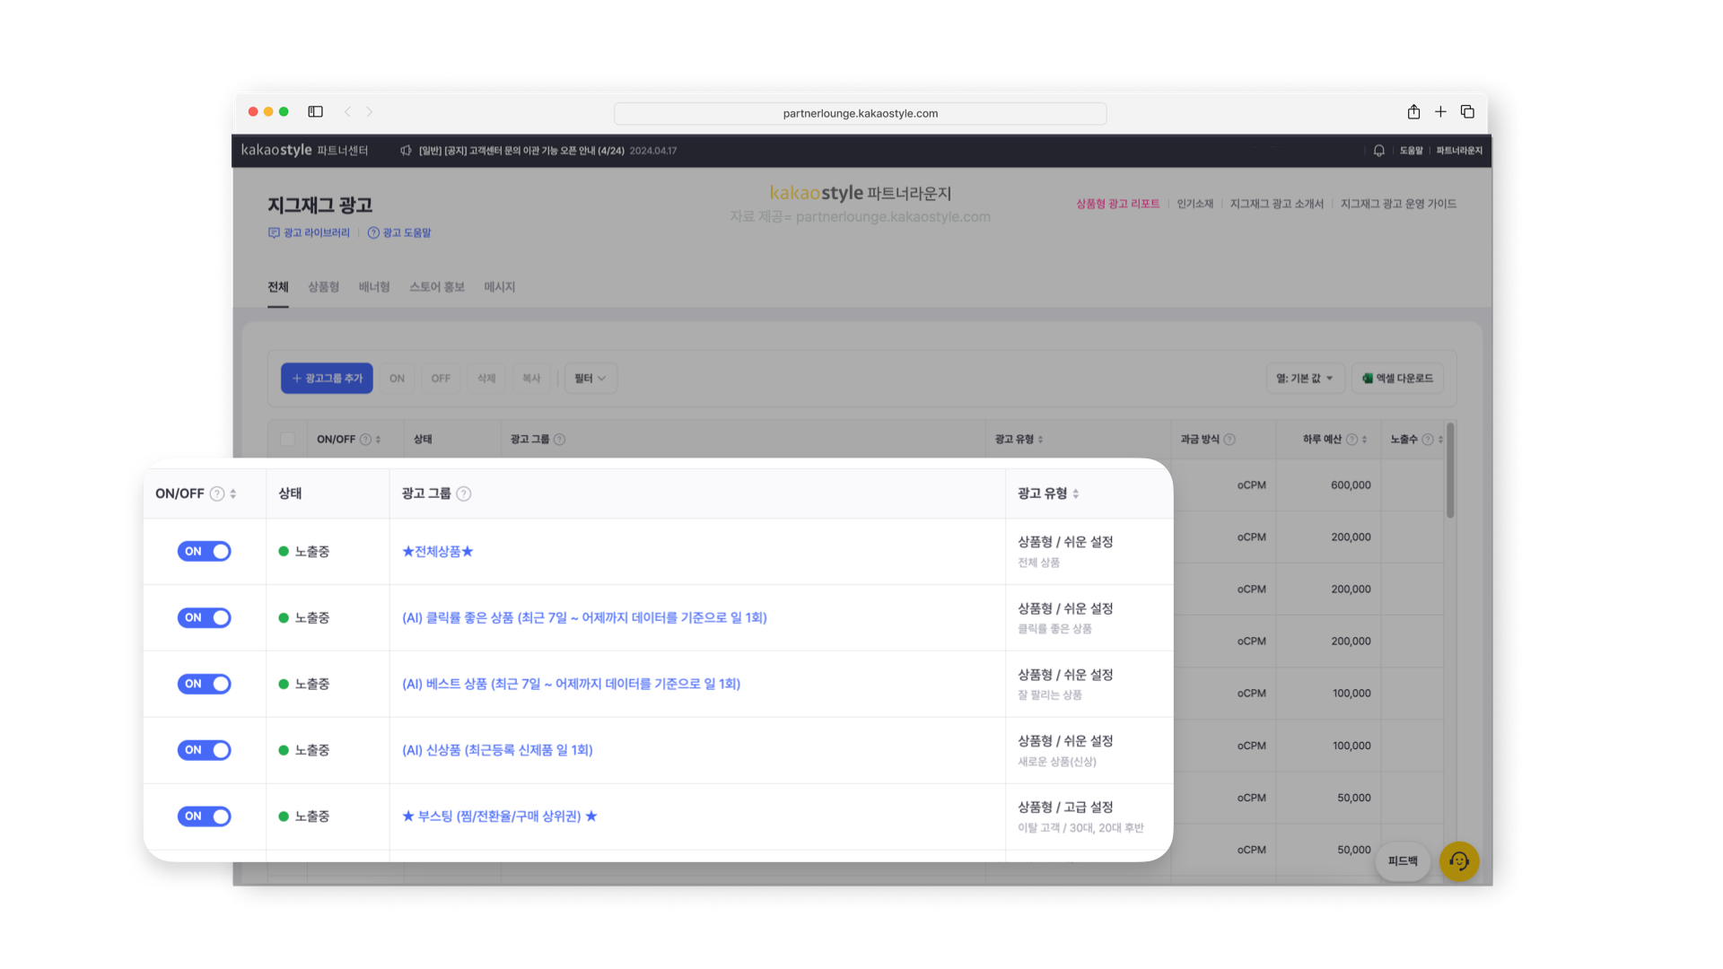The height and width of the screenshot is (969, 1723).
Task: Turn off toggle for 신상품 row
Action: pos(204,750)
